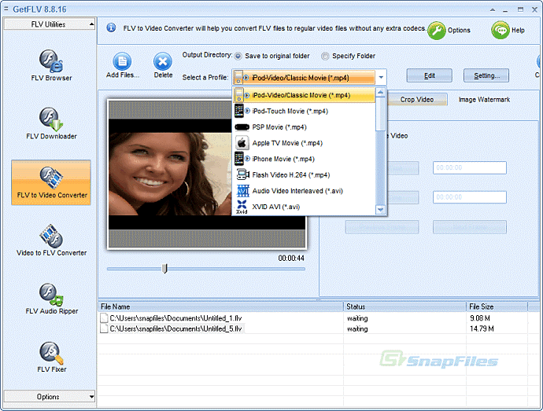Click the Setting... button
The image size is (543, 411).
tap(486, 75)
